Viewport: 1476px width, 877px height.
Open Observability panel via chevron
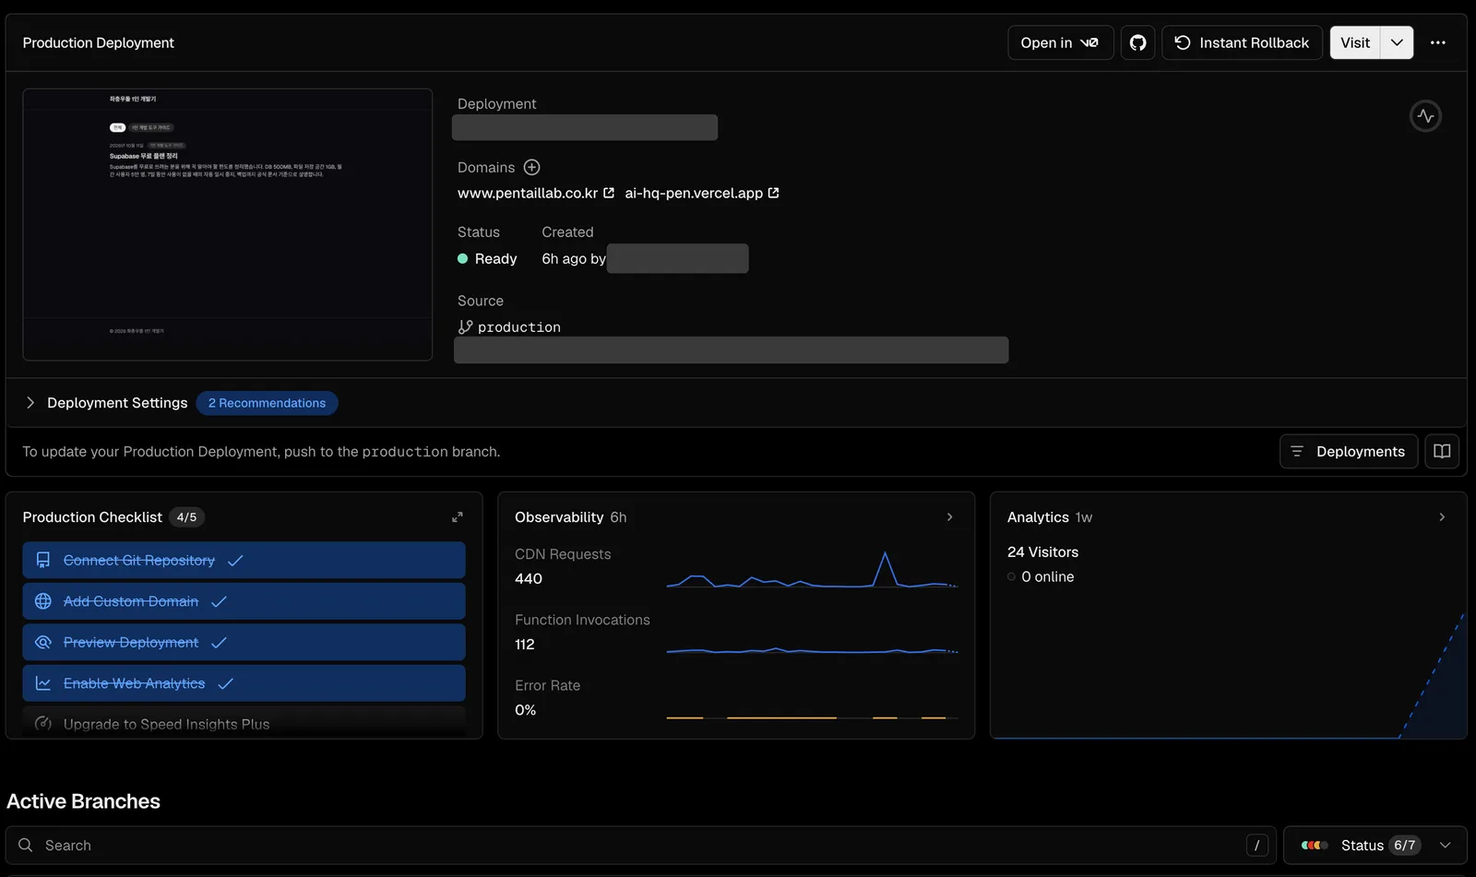click(949, 517)
